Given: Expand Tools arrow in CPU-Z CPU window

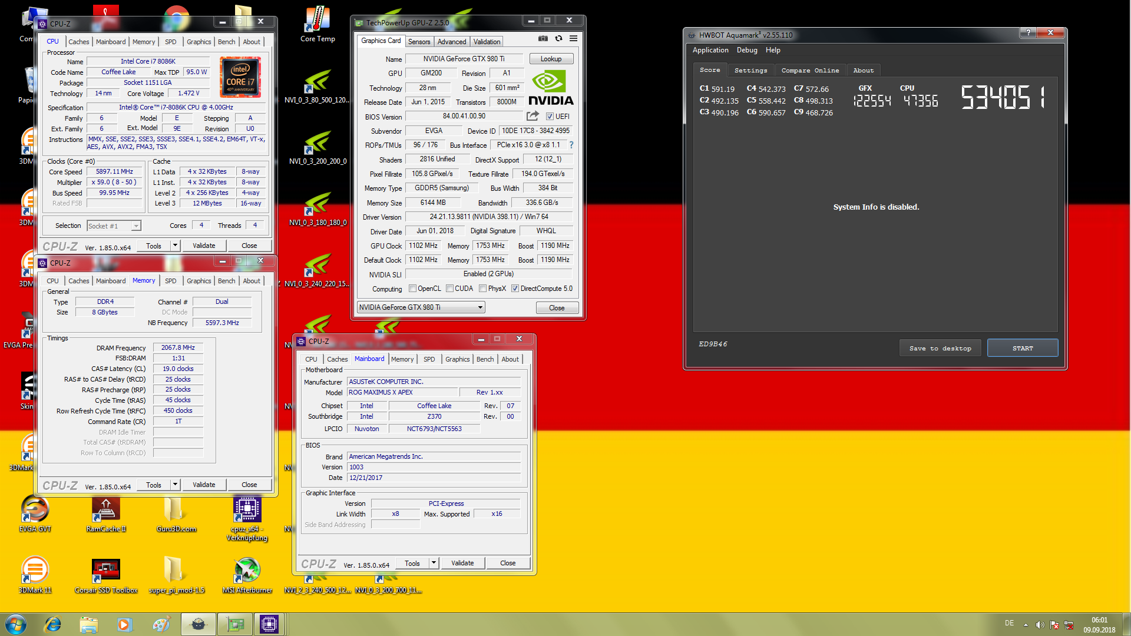Looking at the screenshot, I should (175, 246).
